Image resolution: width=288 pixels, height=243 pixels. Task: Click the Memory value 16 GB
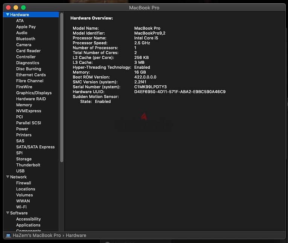coord(140,72)
